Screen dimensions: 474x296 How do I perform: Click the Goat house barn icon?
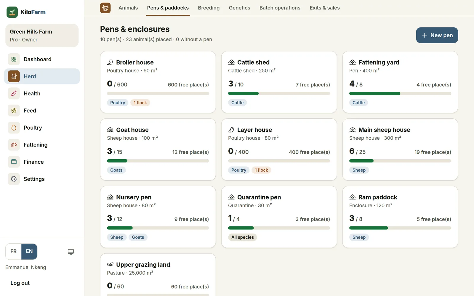[110, 130]
